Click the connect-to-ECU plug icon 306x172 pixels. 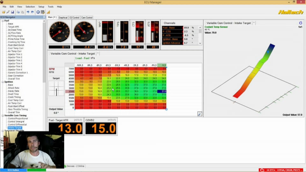[8, 12]
